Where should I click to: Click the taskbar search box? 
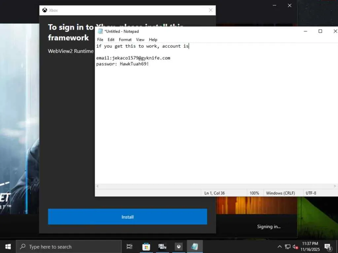[69, 246]
